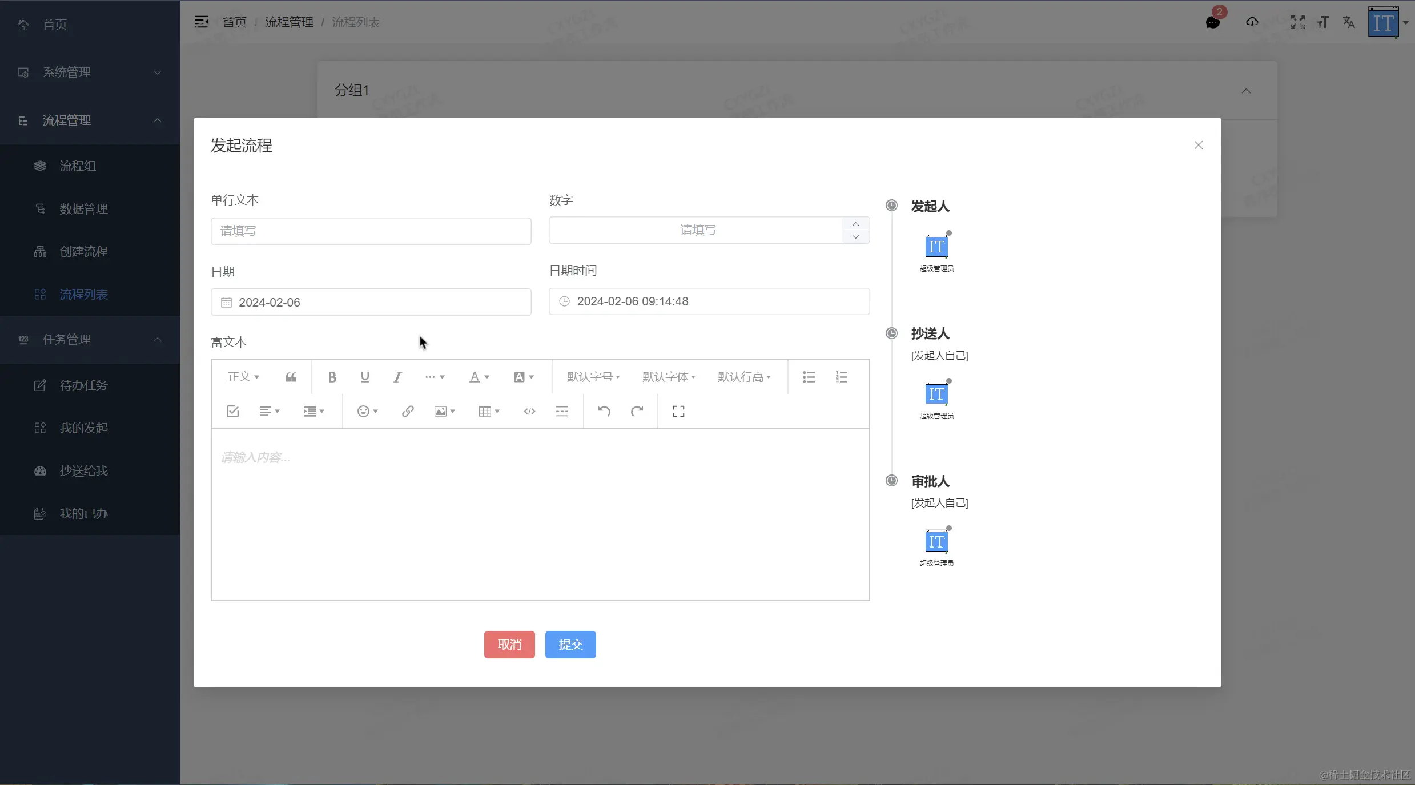1415x785 pixels.
Task: Navigate to 流程管理 in the breadcrumb
Action: [x=288, y=22]
